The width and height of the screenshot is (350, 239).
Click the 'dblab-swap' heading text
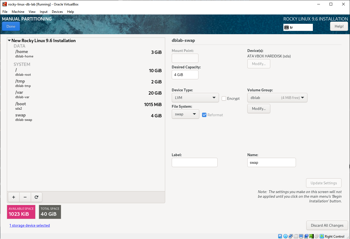click(x=183, y=40)
